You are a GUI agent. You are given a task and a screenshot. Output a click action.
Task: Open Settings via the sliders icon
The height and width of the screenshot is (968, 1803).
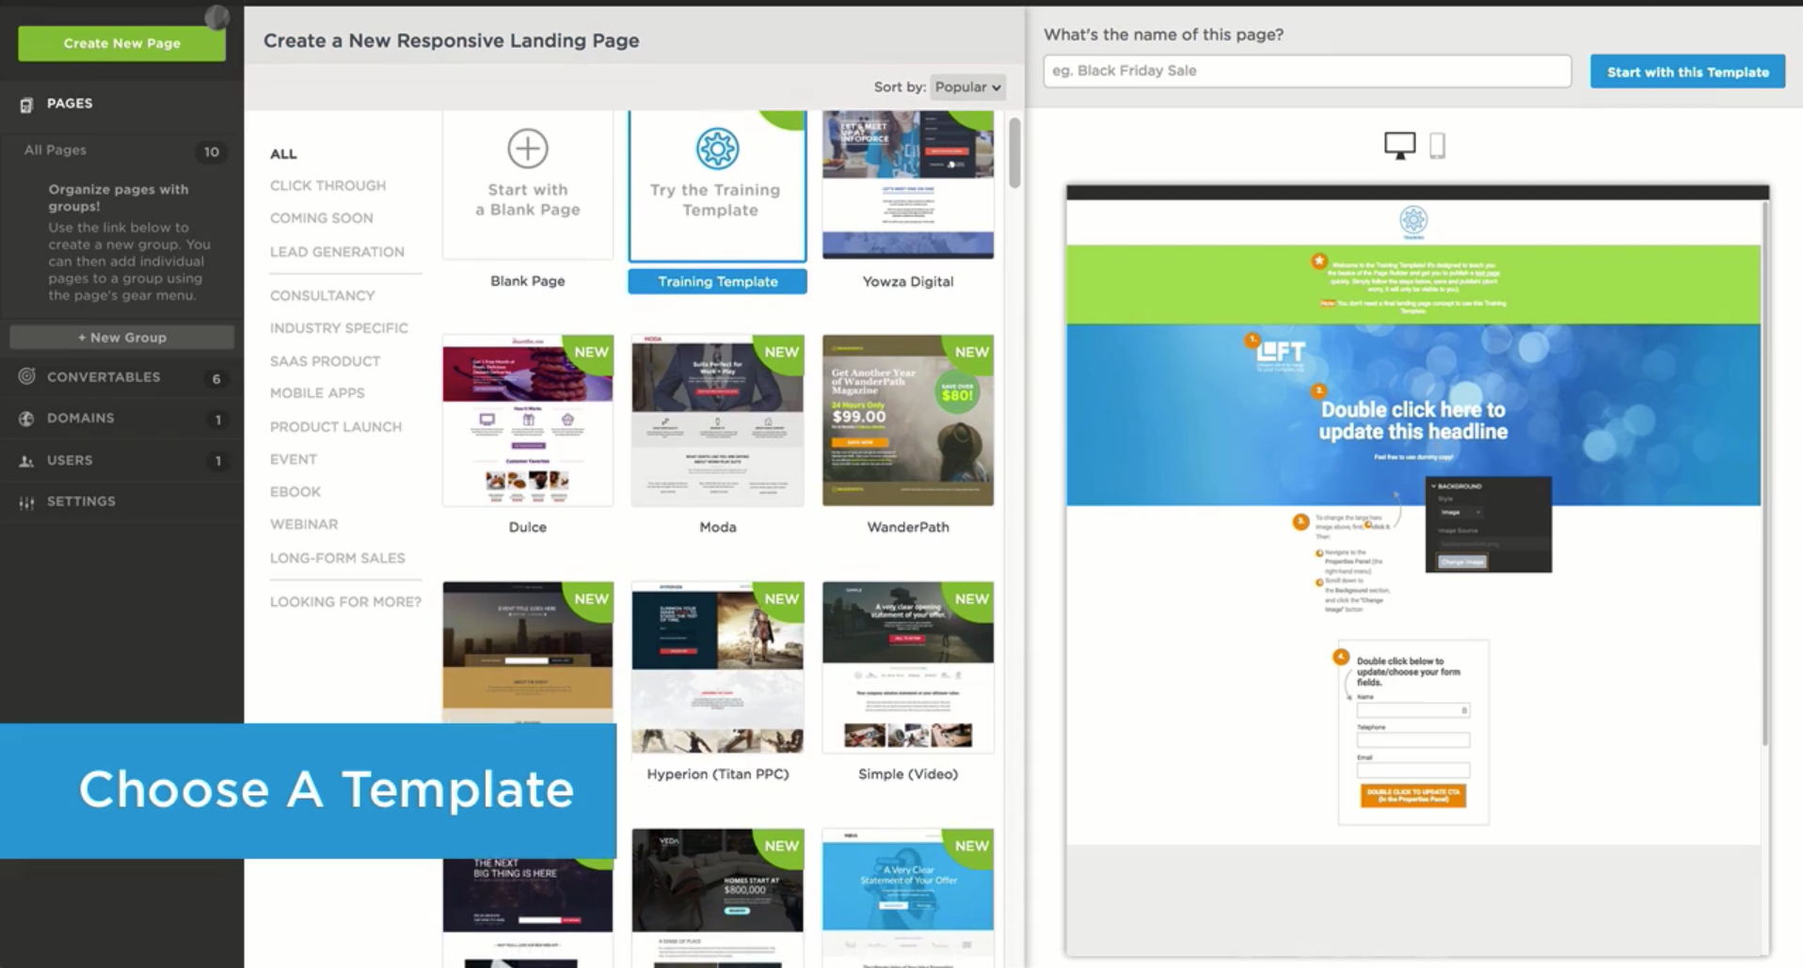coord(25,501)
